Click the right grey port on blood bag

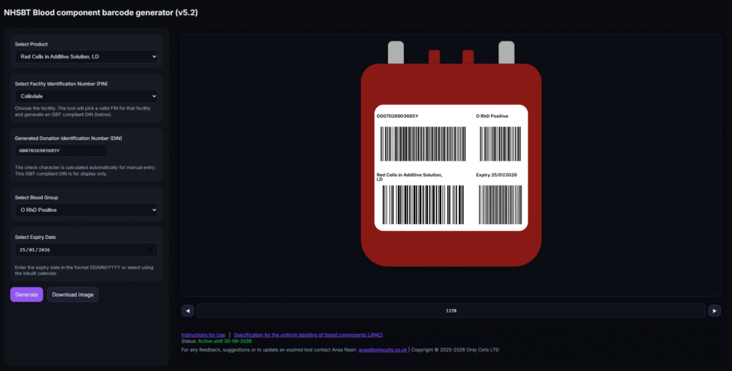(506, 52)
